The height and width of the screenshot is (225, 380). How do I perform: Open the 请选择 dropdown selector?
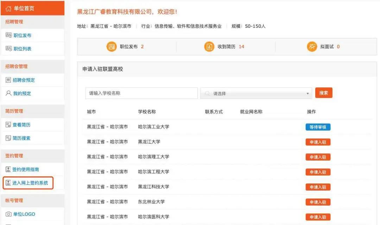[x=256, y=93]
